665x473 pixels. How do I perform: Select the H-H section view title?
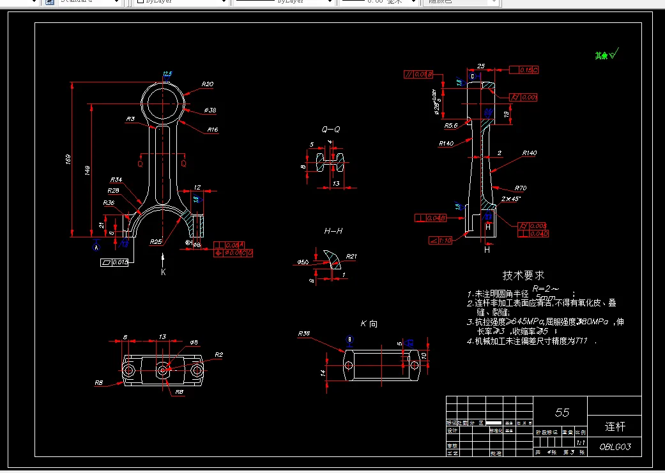click(333, 230)
